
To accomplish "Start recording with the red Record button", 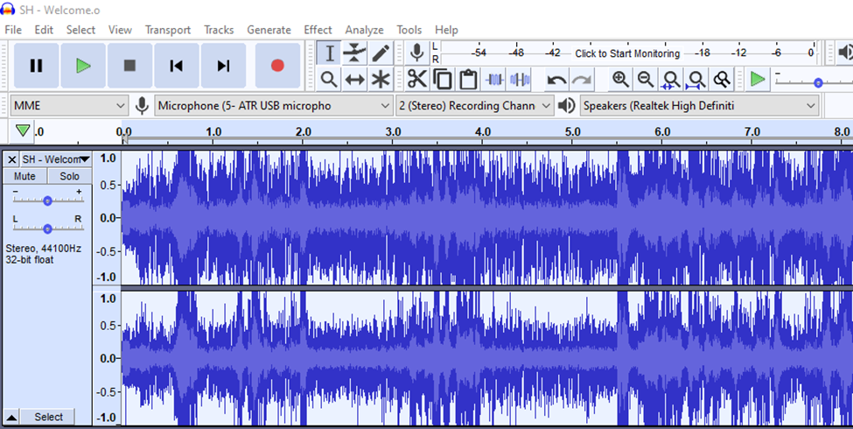I will (x=277, y=66).
